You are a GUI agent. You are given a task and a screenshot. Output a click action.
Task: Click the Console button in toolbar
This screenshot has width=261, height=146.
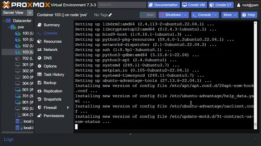pyautogui.click(x=202, y=15)
